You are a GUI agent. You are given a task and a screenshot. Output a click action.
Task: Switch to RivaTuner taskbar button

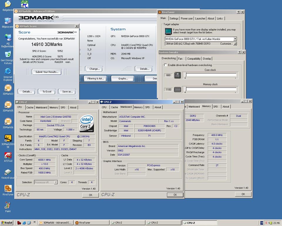(x=92, y=223)
